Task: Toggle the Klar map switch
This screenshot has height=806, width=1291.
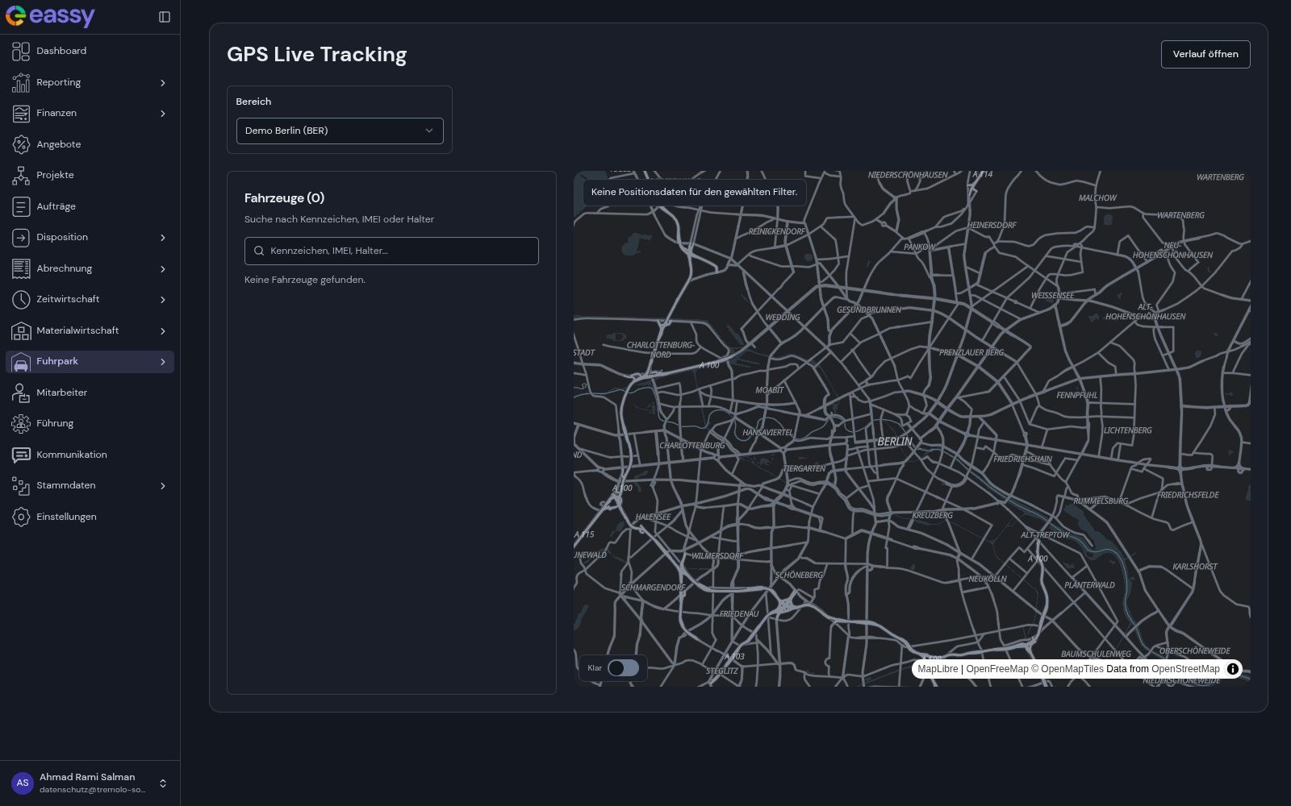Action: coord(623,668)
